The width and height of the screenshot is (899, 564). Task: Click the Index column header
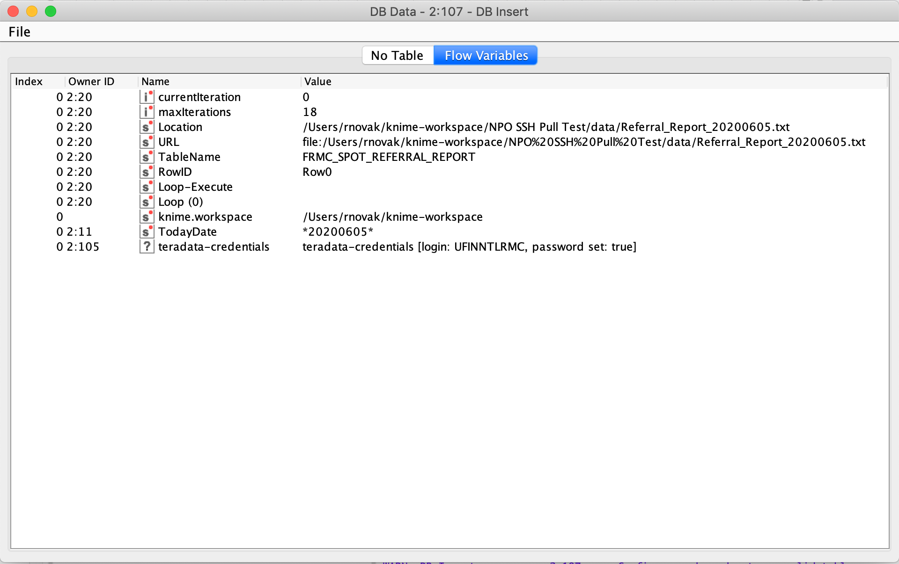[29, 81]
